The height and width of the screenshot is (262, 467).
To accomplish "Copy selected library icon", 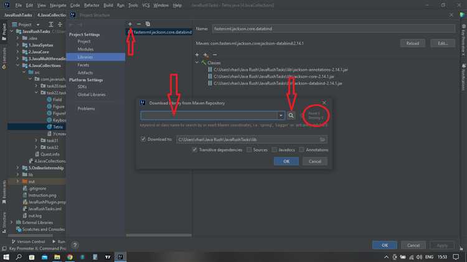I will point(148,24).
